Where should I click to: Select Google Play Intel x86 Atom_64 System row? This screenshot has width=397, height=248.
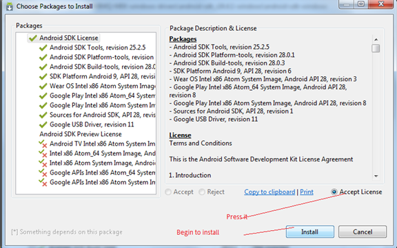click(103, 96)
